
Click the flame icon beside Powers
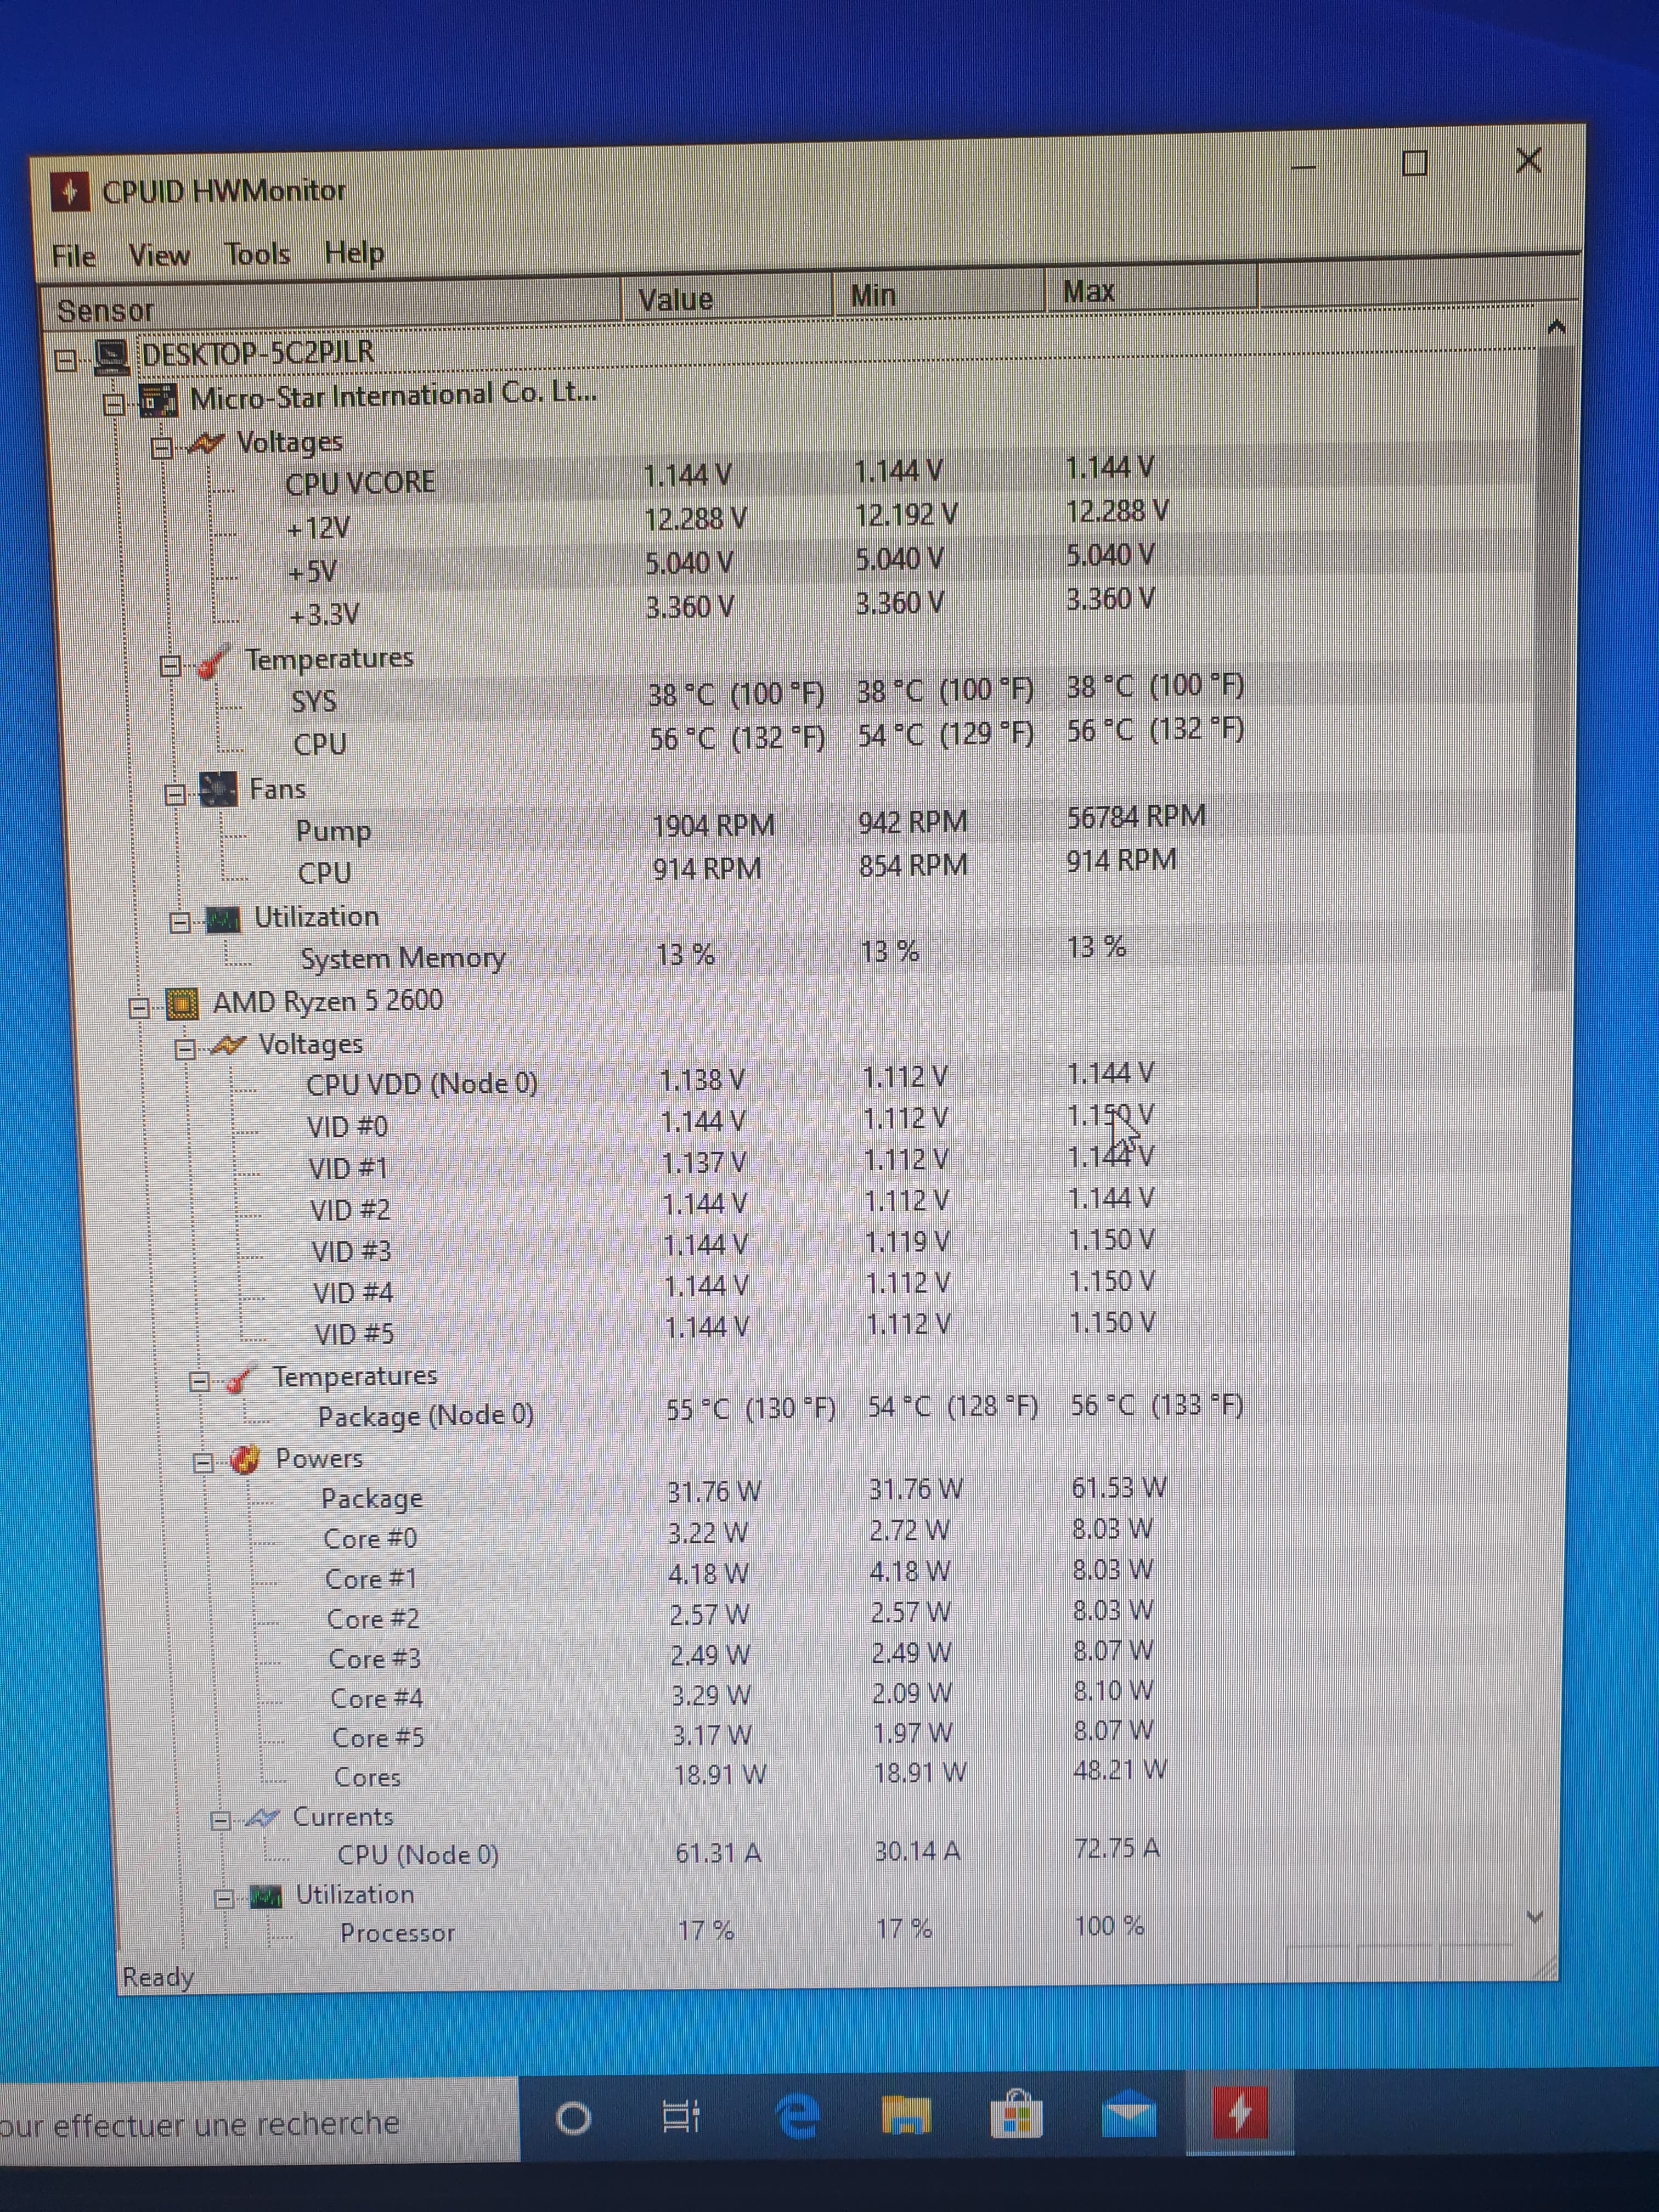[x=245, y=1460]
